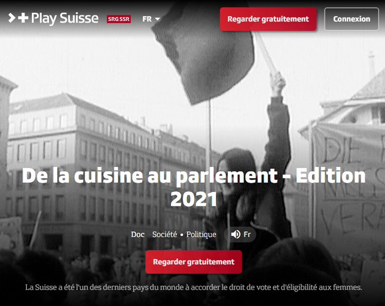Open the Connexion login button

tap(351, 19)
